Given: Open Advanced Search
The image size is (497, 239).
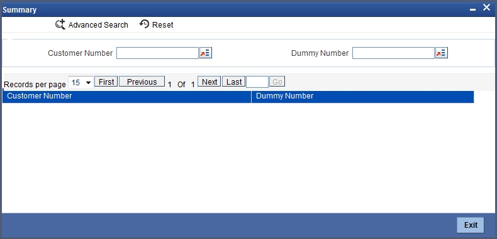Looking at the screenshot, I should coord(92,24).
